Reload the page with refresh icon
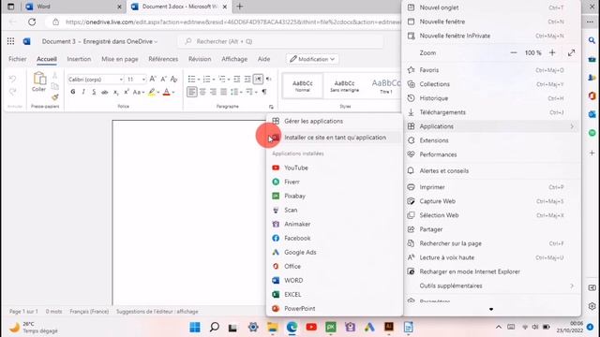Image resolution: width=600 pixels, height=337 pixels. (32, 22)
